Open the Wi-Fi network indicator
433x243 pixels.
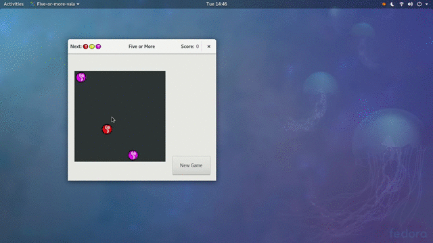coord(401,4)
